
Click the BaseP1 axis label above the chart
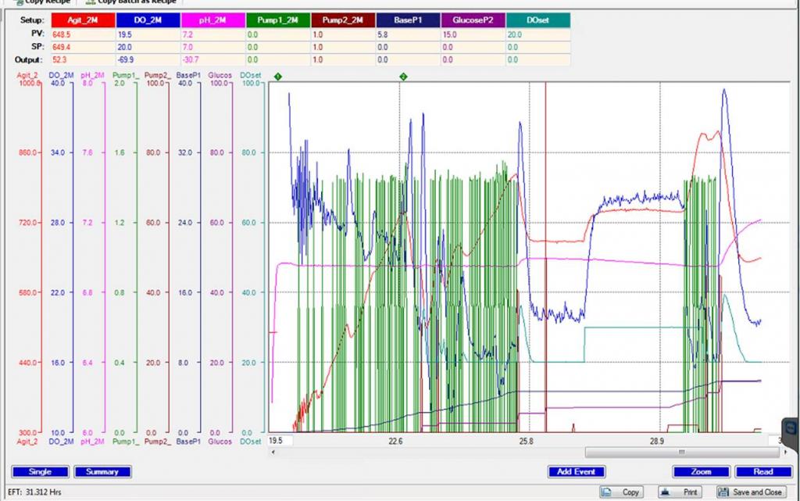188,75
